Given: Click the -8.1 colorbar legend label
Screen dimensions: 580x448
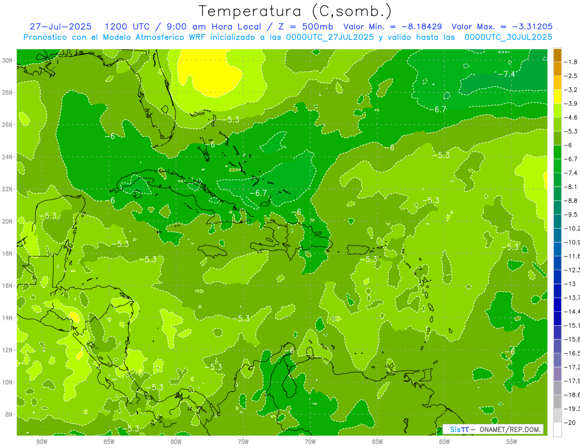Looking at the screenshot, I should tap(571, 187).
